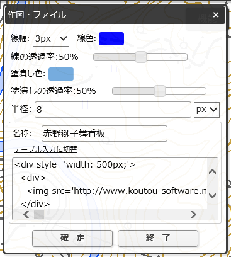
Task: Click textarea scroll up arrow
Action: (x=213, y=172)
